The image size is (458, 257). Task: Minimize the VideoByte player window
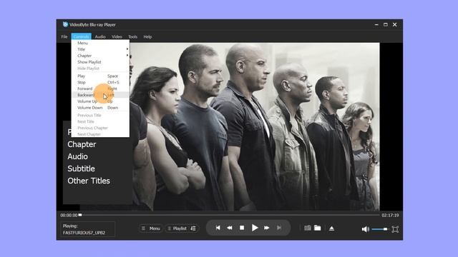point(376,25)
